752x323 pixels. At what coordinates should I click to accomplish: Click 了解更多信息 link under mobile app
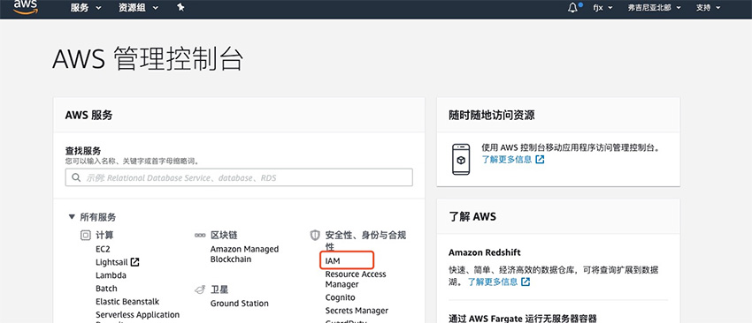coord(507,160)
